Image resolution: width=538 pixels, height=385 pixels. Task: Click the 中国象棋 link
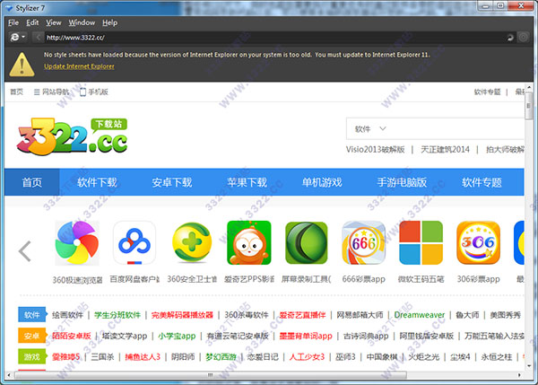click(382, 357)
